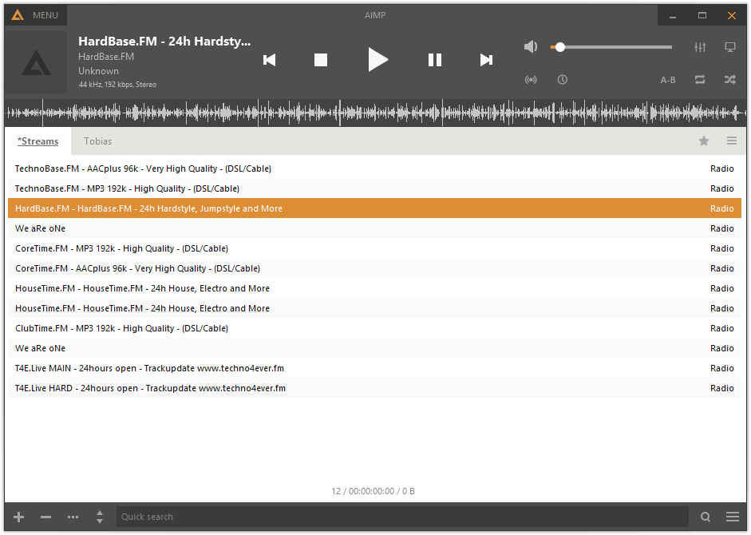The image size is (751, 535).
Task: Select CoreTime.FM MP3 192k stream
Action: 374,248
